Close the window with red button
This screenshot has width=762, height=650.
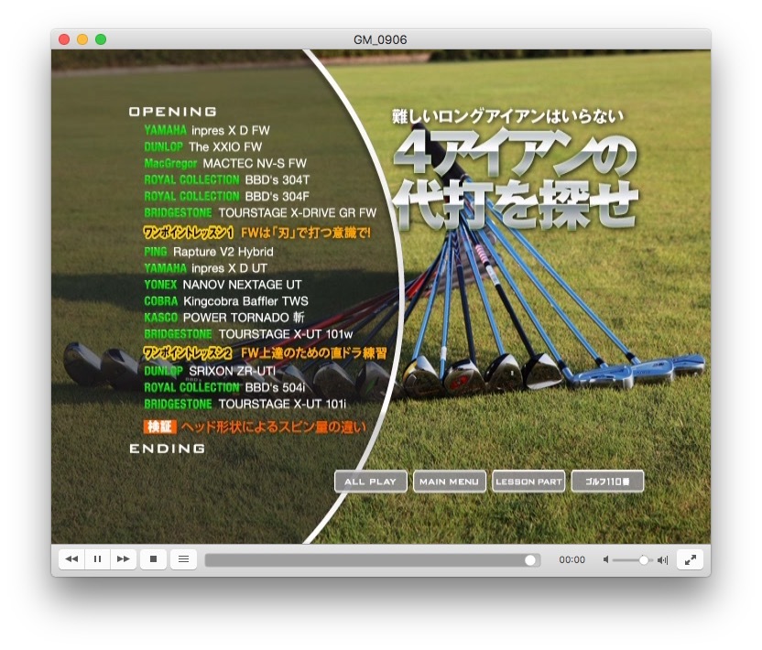point(64,39)
